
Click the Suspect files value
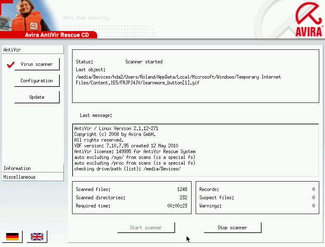click(x=313, y=198)
